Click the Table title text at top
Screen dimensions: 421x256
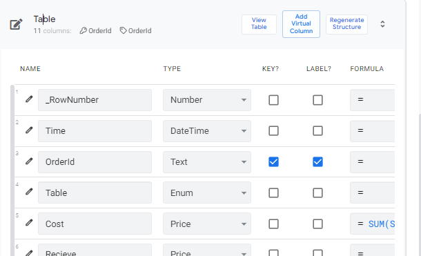coord(45,19)
